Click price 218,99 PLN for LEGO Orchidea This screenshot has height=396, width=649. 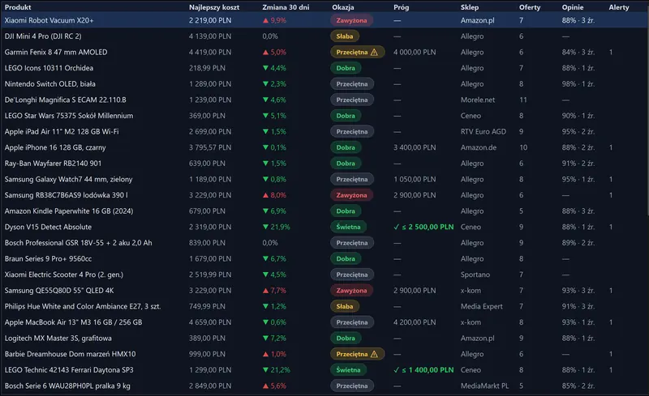207,68
